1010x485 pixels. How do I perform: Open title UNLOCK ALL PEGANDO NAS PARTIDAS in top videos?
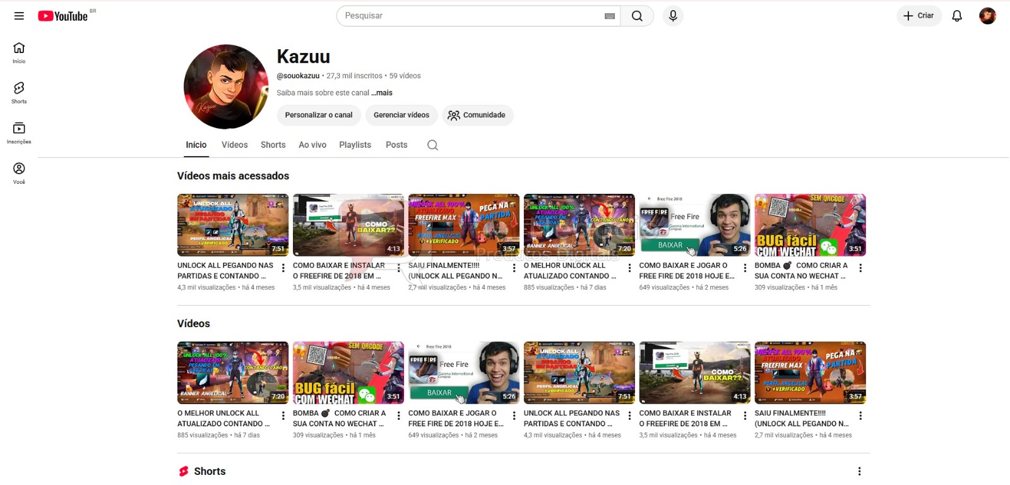pyautogui.click(x=225, y=270)
